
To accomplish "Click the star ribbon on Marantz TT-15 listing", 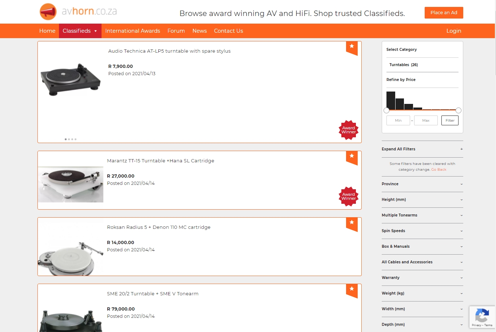I will [x=352, y=158].
